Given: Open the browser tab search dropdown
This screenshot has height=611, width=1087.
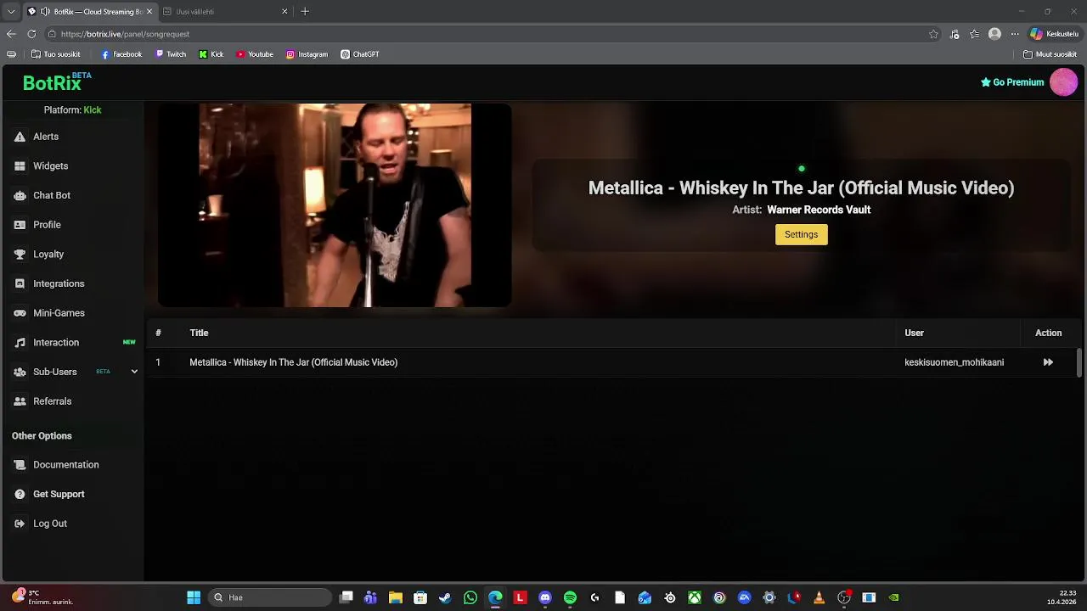Looking at the screenshot, I should tap(10, 12).
